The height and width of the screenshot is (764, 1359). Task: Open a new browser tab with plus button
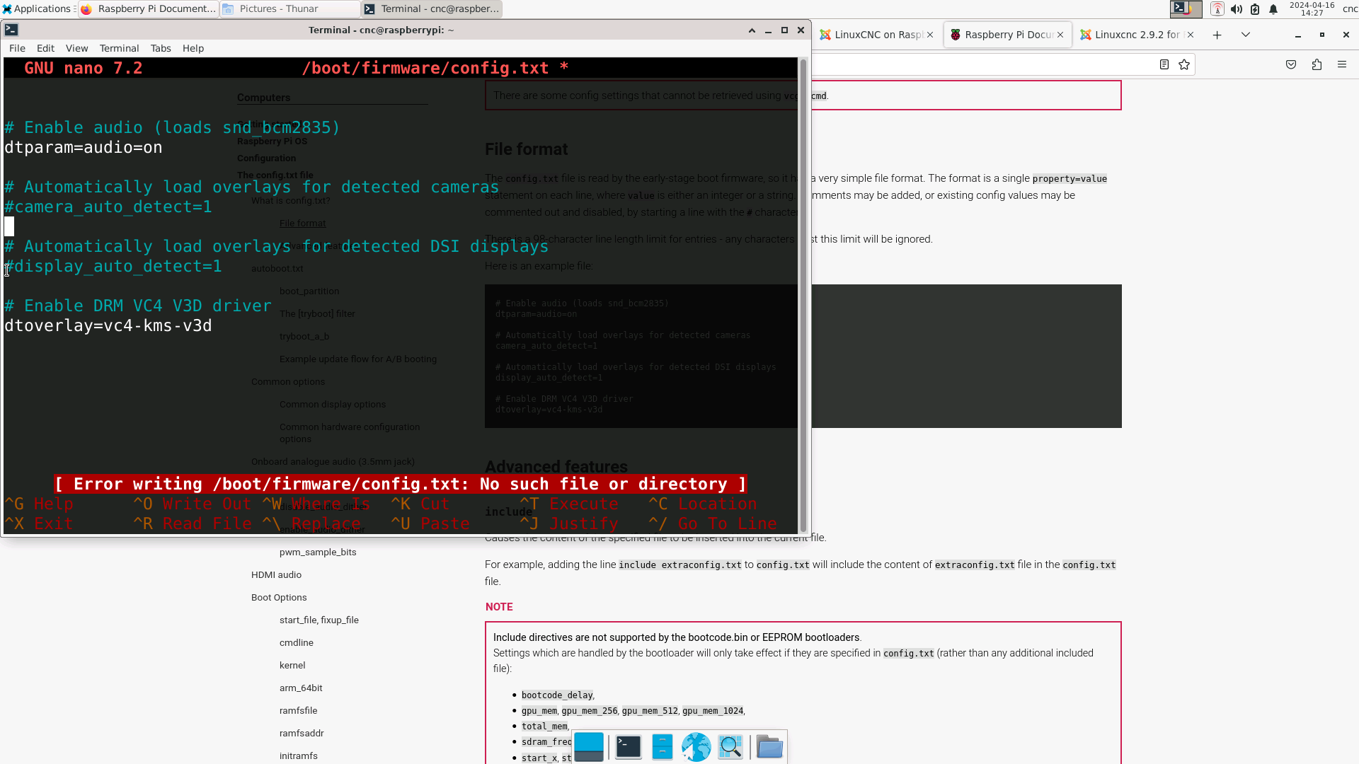coord(1217,35)
